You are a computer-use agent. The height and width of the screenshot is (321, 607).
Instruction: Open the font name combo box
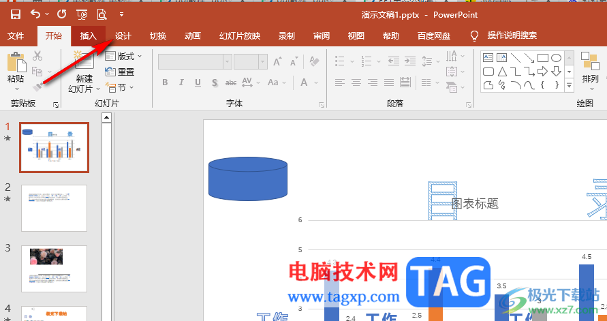pyautogui.click(x=195, y=61)
